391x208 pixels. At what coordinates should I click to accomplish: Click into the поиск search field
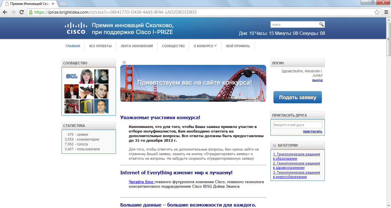[x=295, y=25]
